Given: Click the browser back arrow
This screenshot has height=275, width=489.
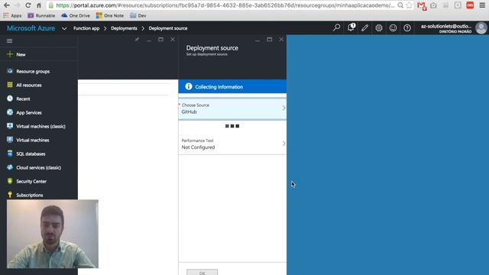Looking at the screenshot, I should [x=7, y=5].
